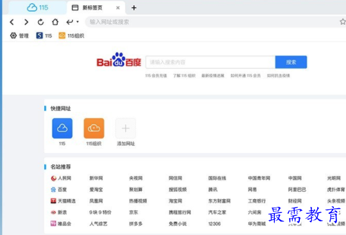The width and height of the screenshot is (346, 235).
Task: Open 新华网 recommended site
Action: tap(96, 178)
